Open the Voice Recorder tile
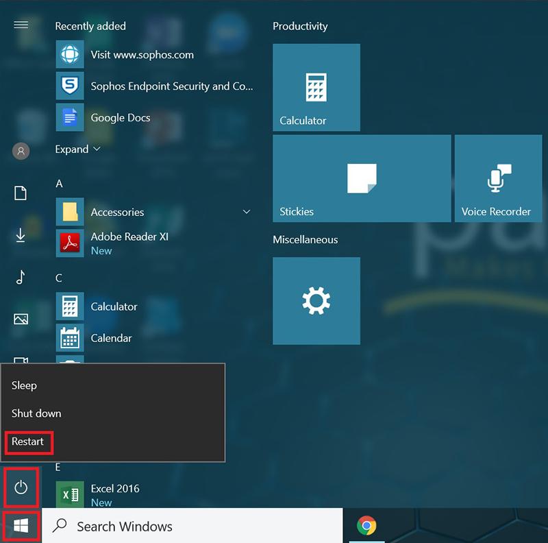Screen dimensions: 548x543 coord(496,178)
